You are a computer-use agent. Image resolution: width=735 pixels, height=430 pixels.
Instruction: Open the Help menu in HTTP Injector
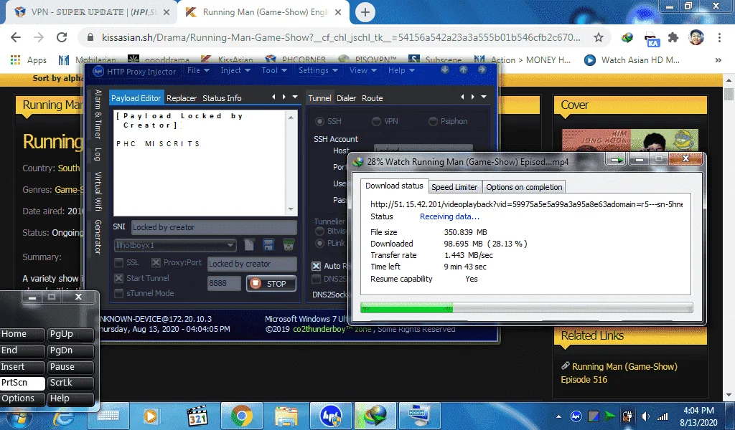[x=401, y=70]
